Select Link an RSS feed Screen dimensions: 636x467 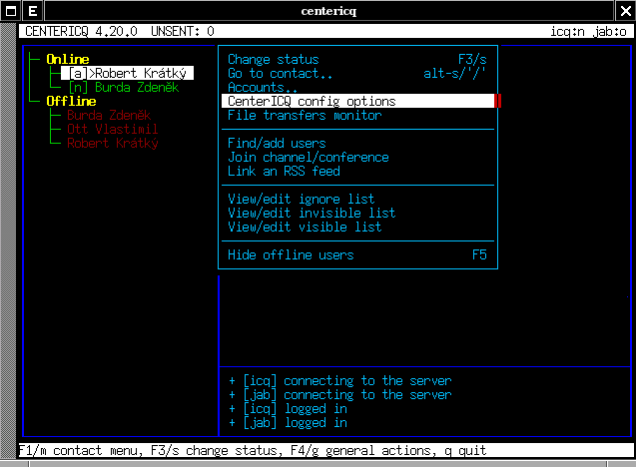point(284,171)
